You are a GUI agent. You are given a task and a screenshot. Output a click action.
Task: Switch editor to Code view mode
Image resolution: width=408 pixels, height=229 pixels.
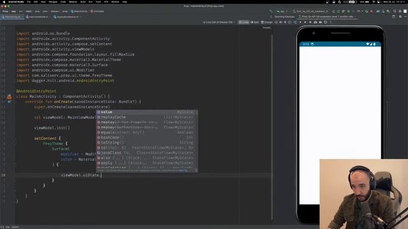pyautogui.click(x=244, y=22)
